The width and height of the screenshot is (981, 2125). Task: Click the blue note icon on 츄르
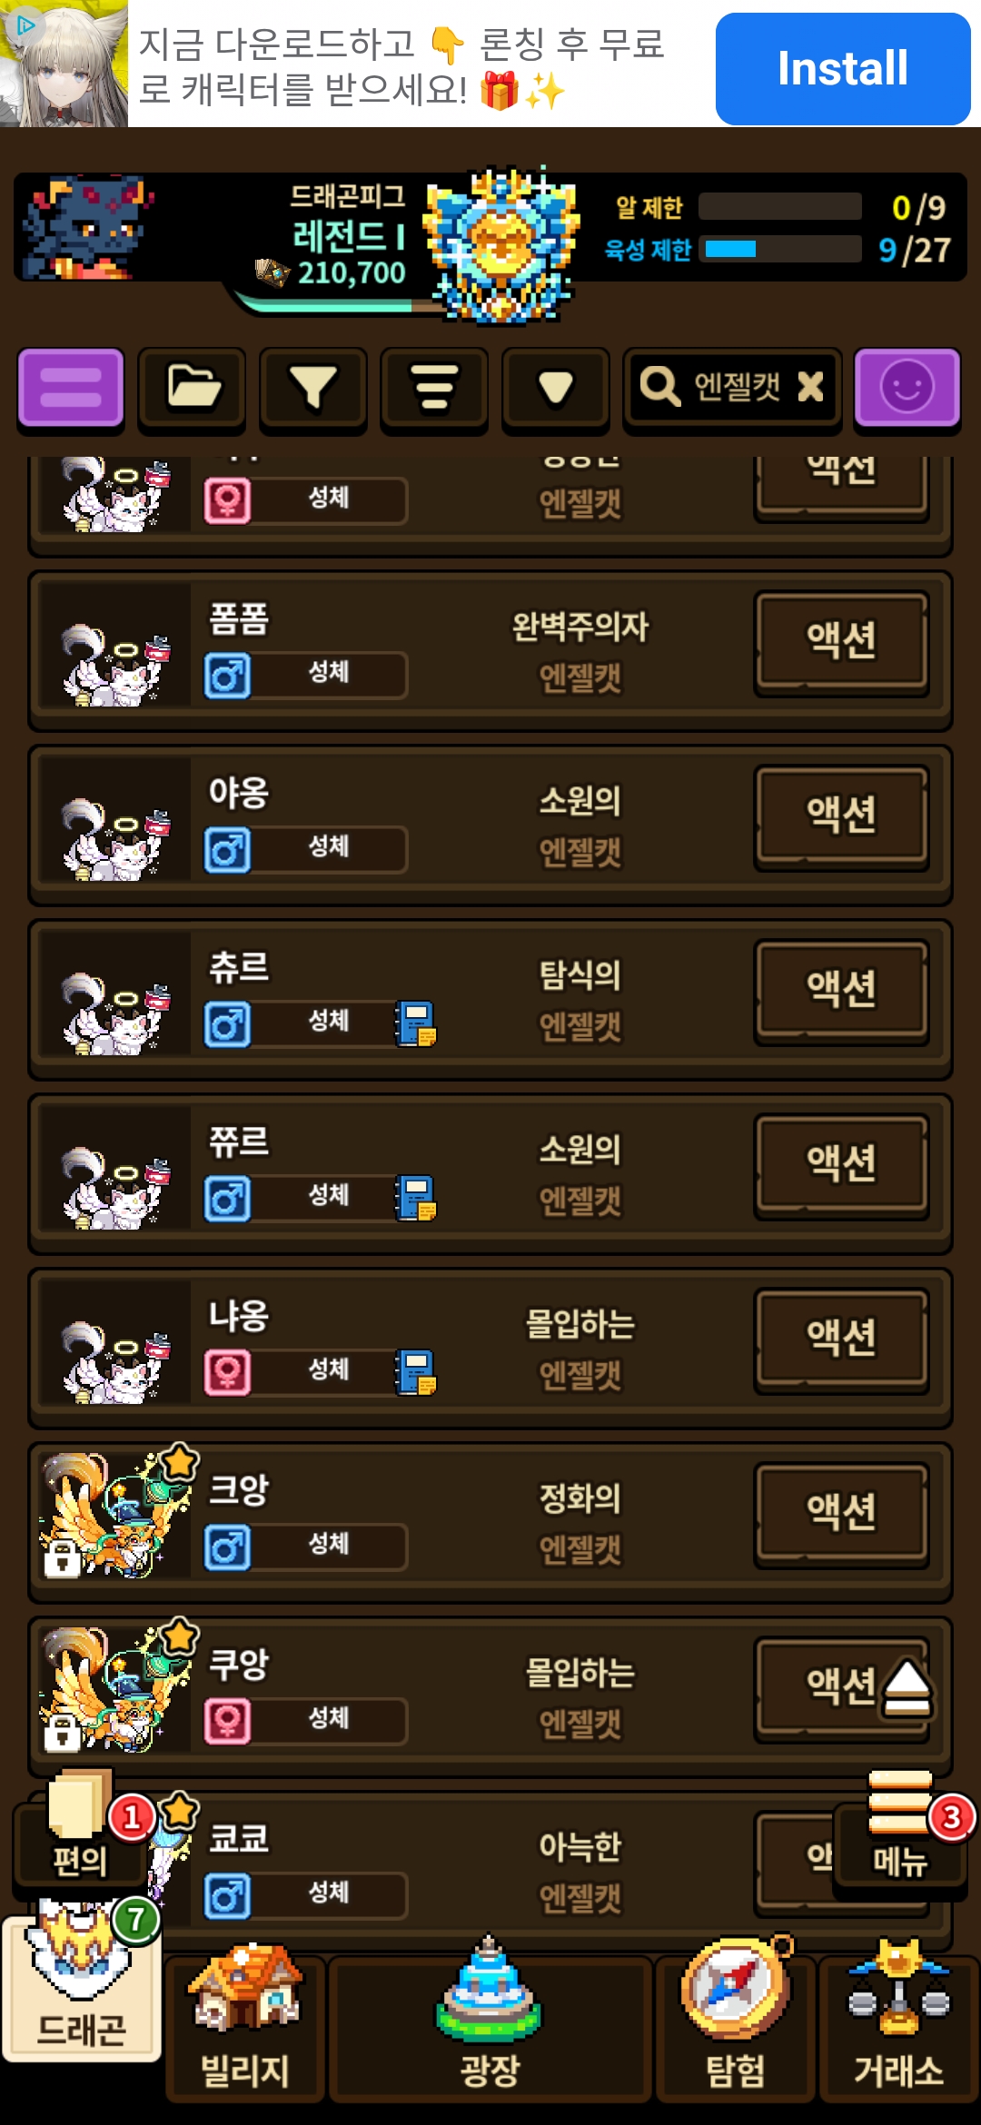pyautogui.click(x=416, y=1024)
